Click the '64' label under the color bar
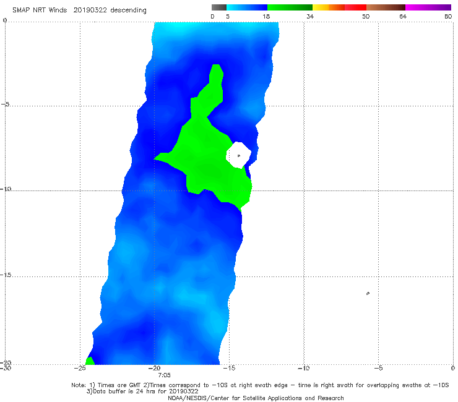458x402 pixels. [x=403, y=17]
